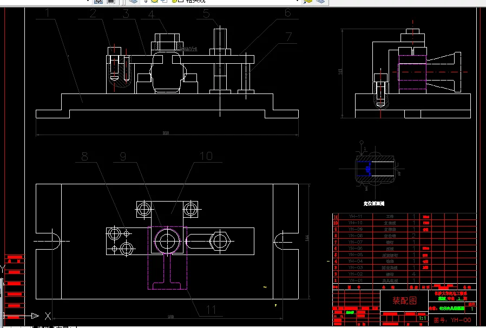Click the UCS Y axis label
Viewport: 486px width, 328px height.
[2, 270]
